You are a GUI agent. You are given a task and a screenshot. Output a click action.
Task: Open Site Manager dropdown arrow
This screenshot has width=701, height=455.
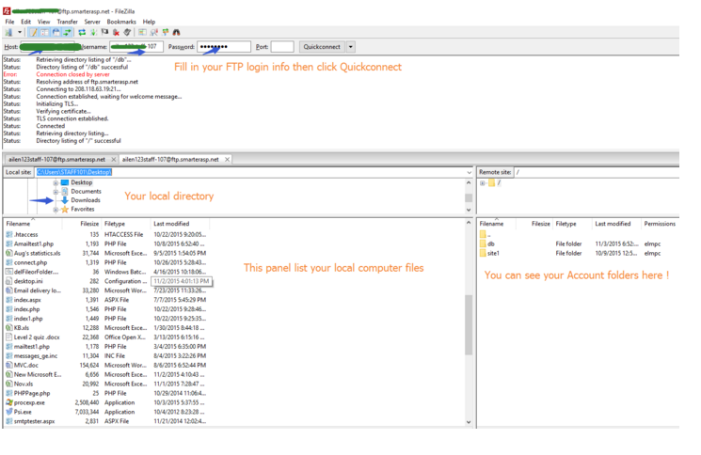19,32
